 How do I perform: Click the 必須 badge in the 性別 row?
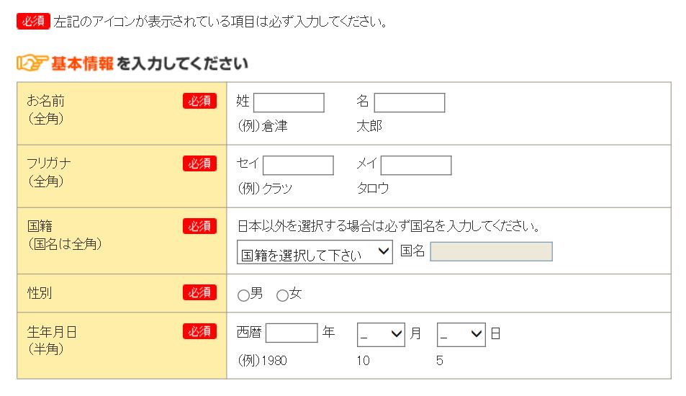tap(199, 292)
